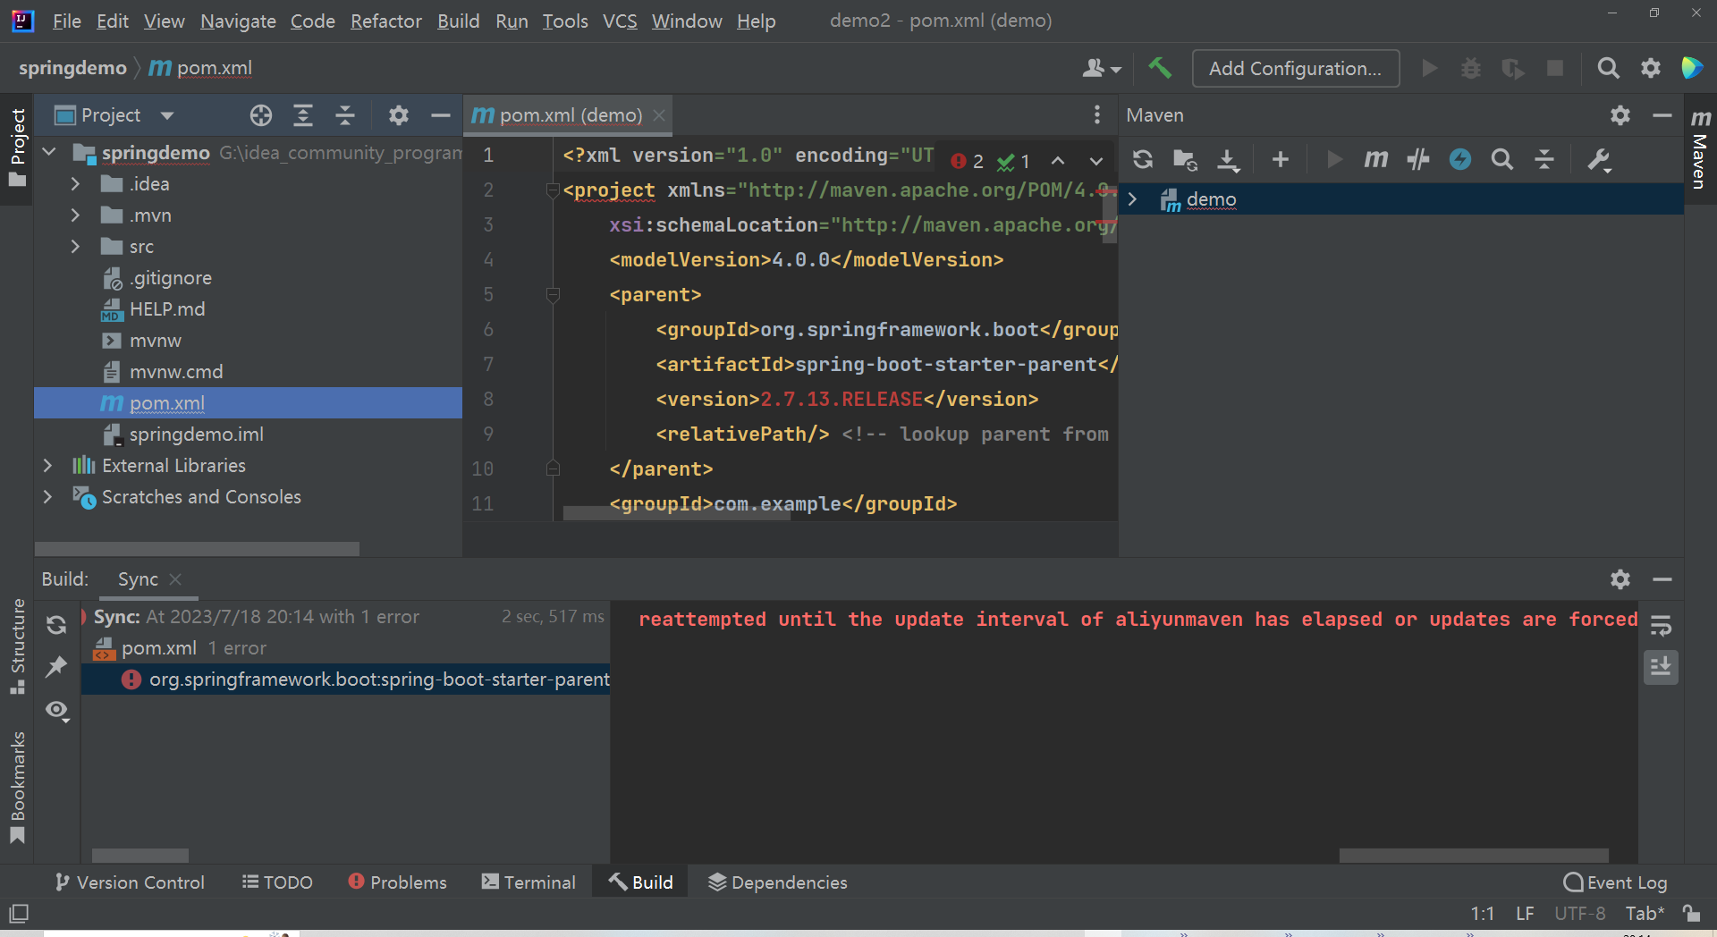Open Maven Settings wrench icon
The width and height of the screenshot is (1717, 937).
[x=1599, y=160]
